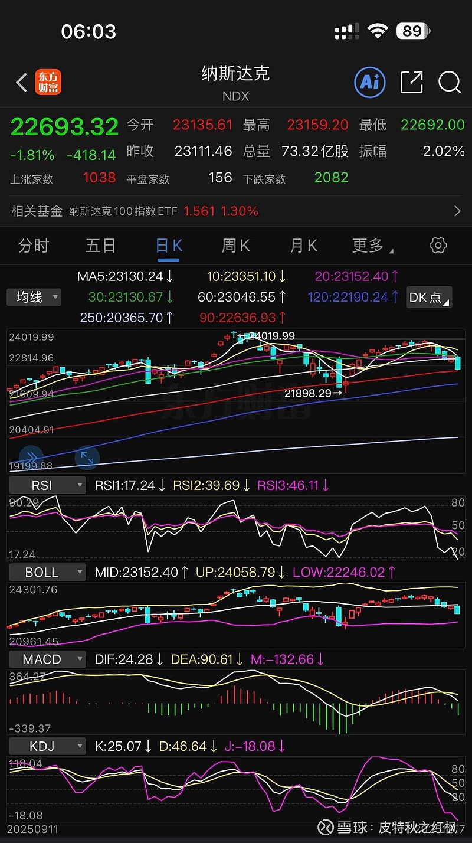Switch to the 分时 tab
472x843 pixels.
pos(33,246)
